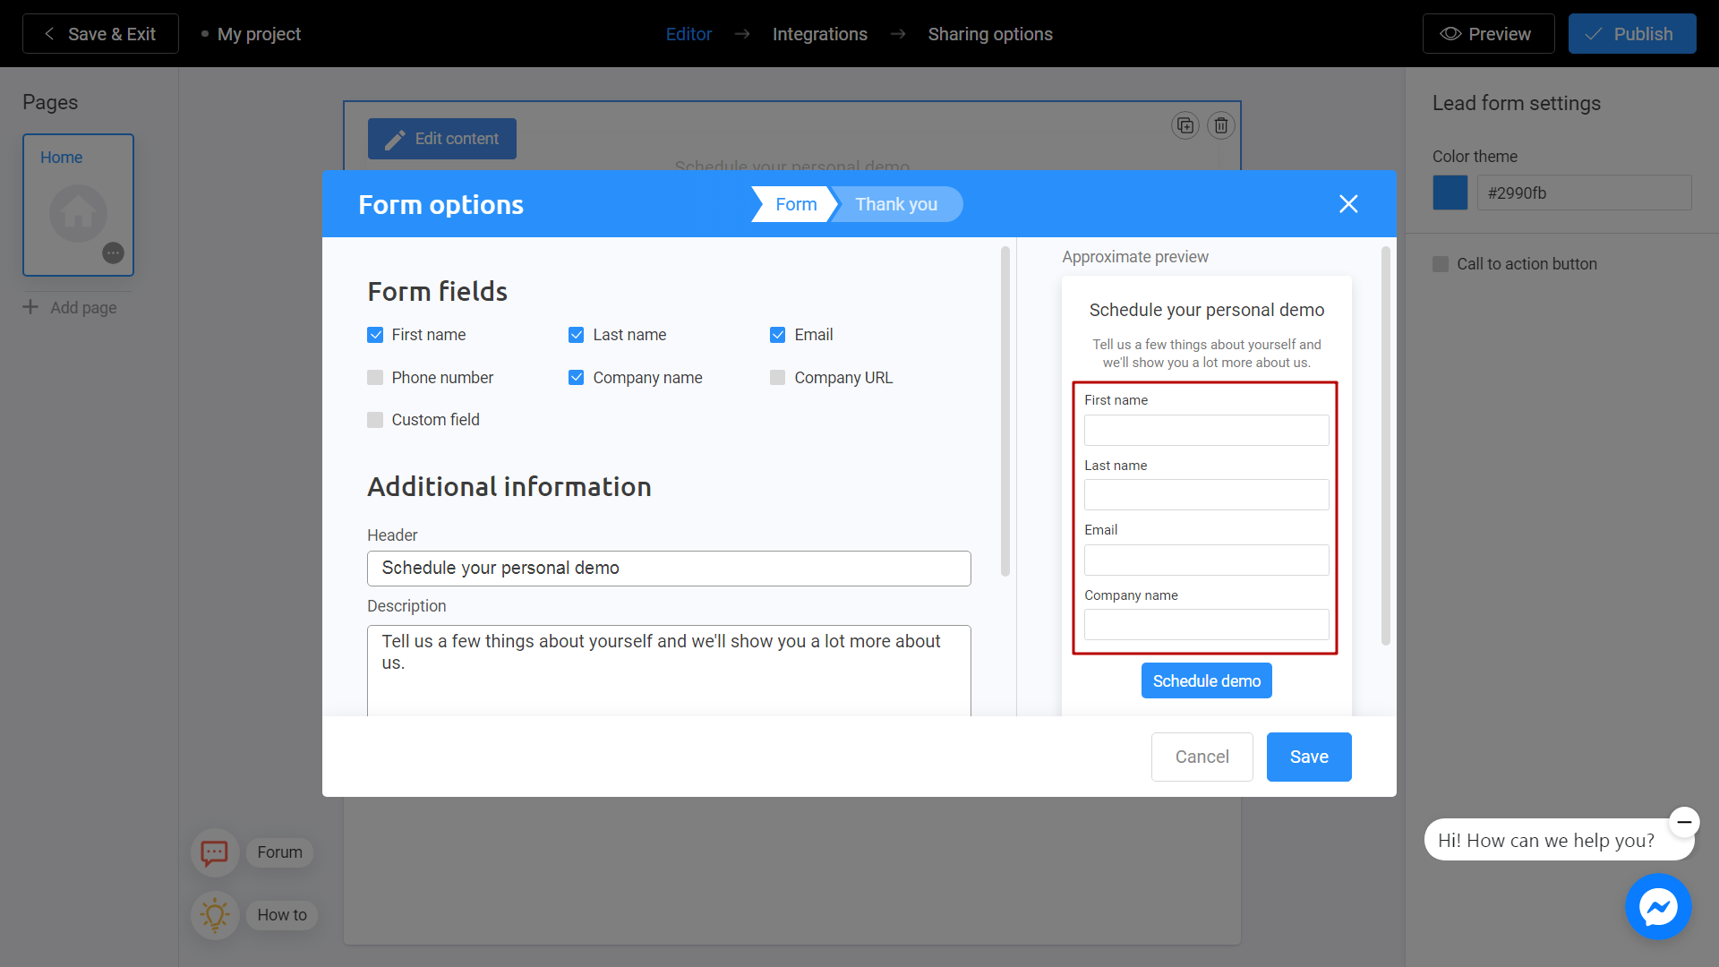Toggle the Custom field checkbox

click(x=375, y=419)
